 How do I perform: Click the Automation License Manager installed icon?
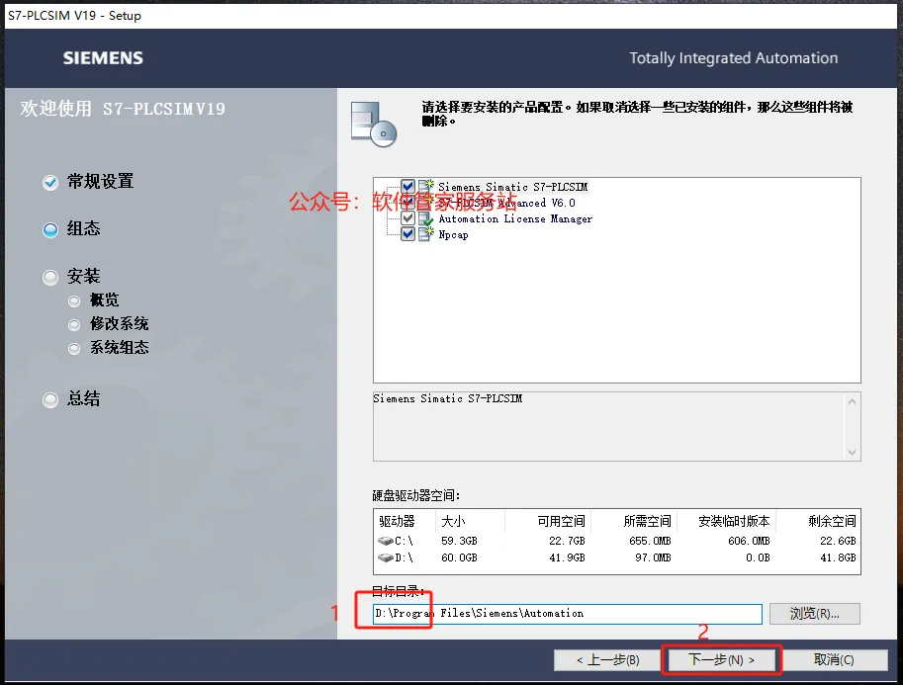425,218
